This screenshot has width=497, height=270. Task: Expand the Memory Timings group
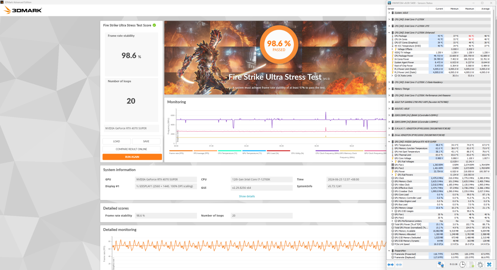[389, 89]
